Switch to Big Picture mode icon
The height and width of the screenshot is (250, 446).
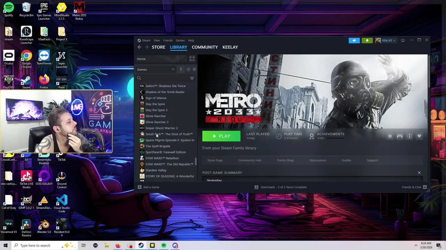click(x=403, y=40)
